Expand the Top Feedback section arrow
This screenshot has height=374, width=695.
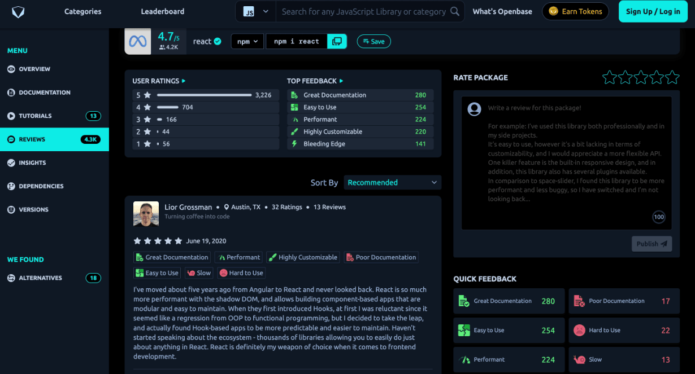tap(341, 81)
